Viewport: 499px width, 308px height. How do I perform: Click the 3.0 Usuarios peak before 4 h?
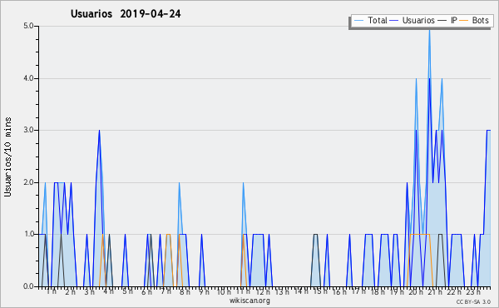pyautogui.click(x=99, y=131)
